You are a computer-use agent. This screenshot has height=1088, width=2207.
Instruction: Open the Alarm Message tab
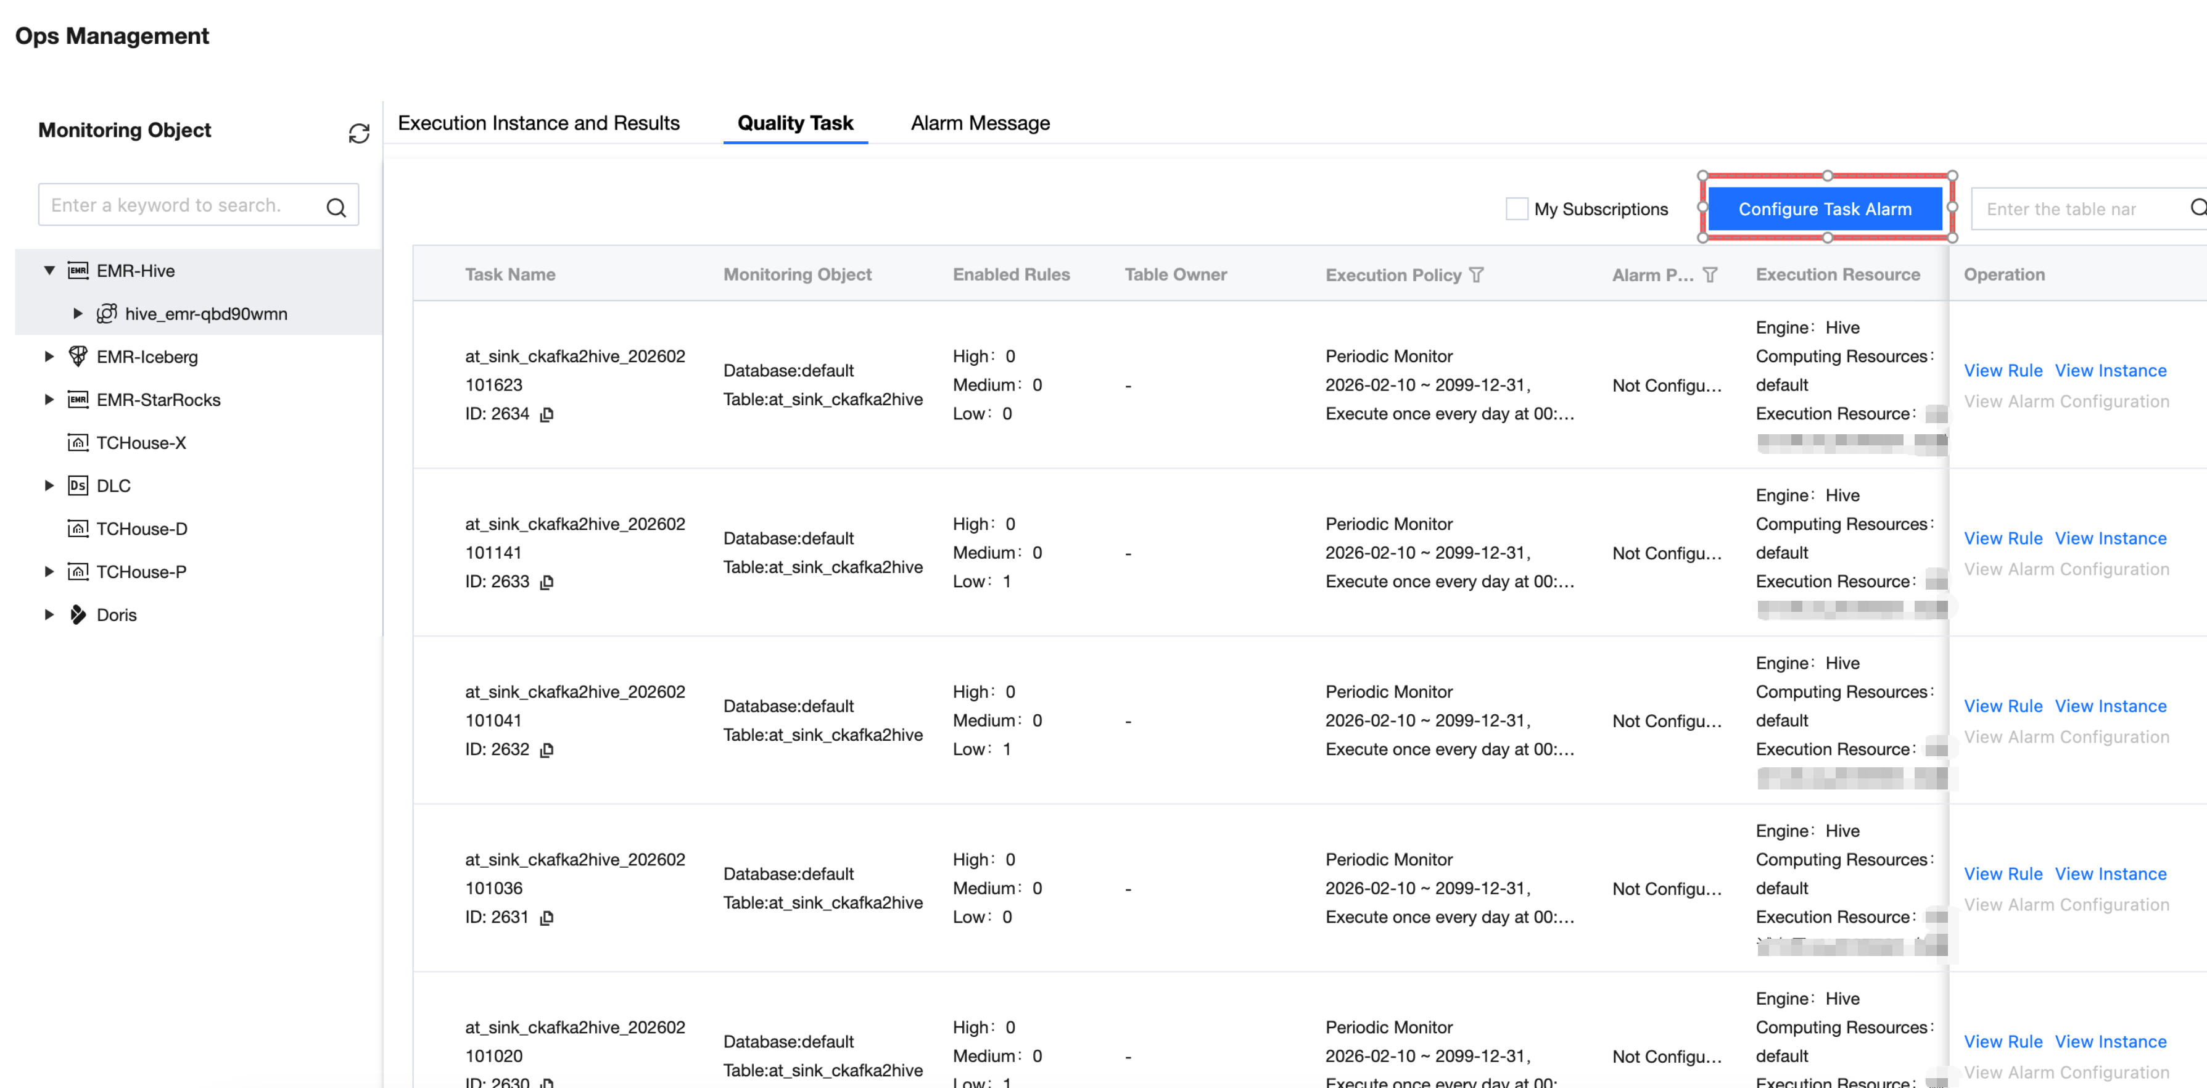click(x=980, y=123)
